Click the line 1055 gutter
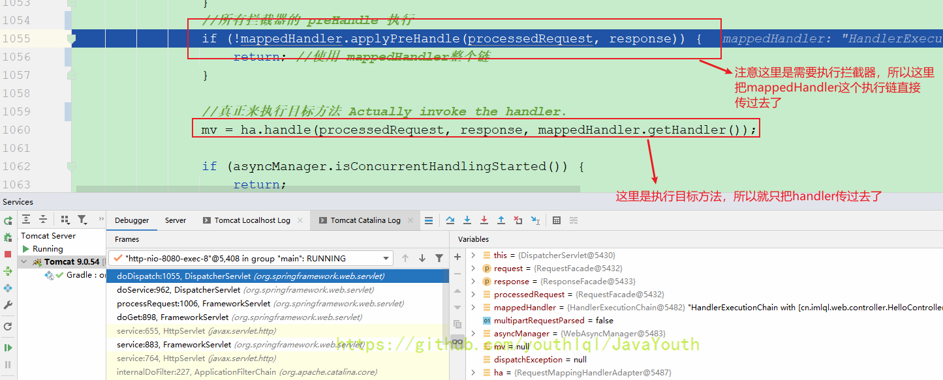Viewport: 943px width, 380px height. coord(68,38)
